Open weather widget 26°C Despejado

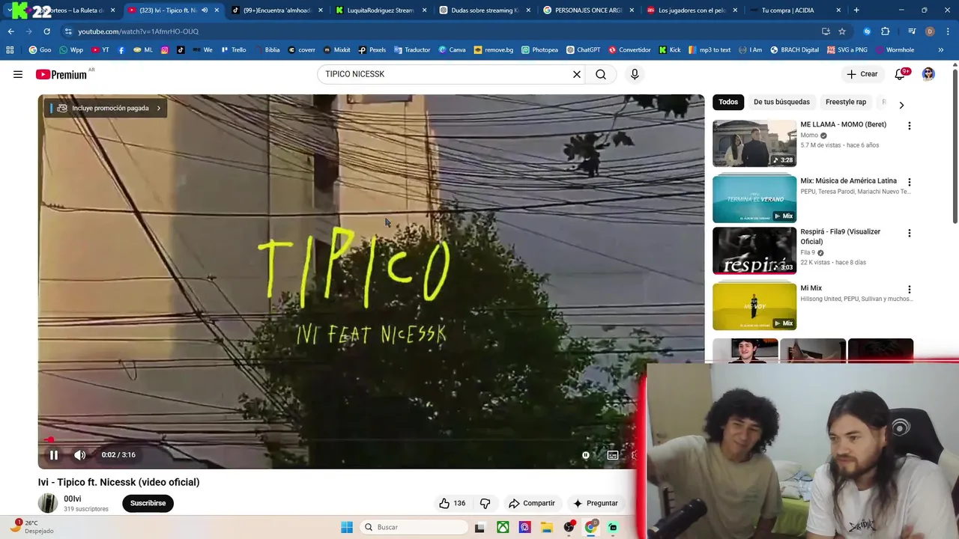coord(33,527)
